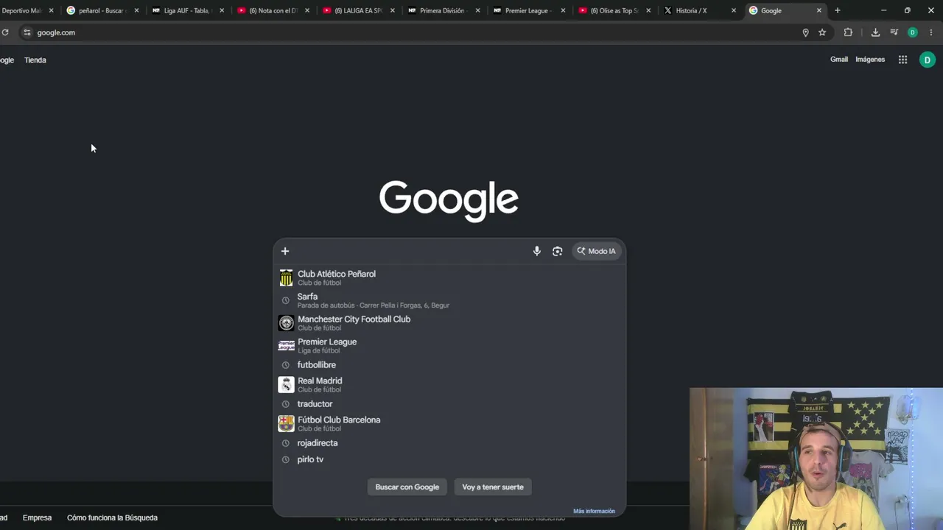Select 'Fútbol Club Barcelona' suggestion
Screen dimensions: 943x530
tap(449, 423)
